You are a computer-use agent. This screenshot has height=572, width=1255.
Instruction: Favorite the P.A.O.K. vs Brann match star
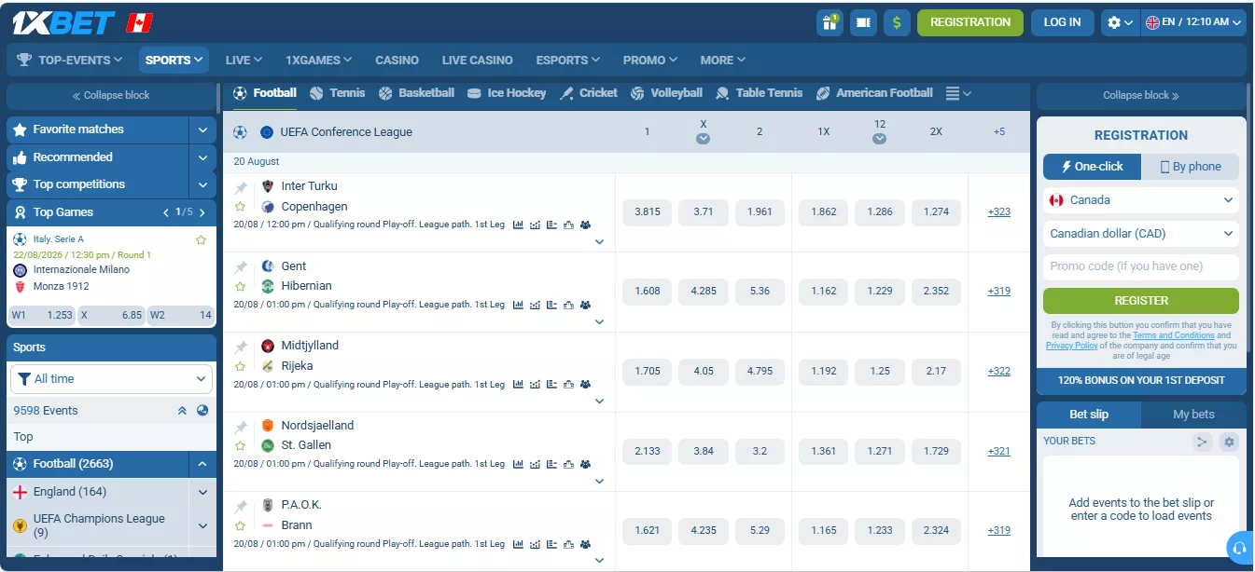click(x=241, y=525)
